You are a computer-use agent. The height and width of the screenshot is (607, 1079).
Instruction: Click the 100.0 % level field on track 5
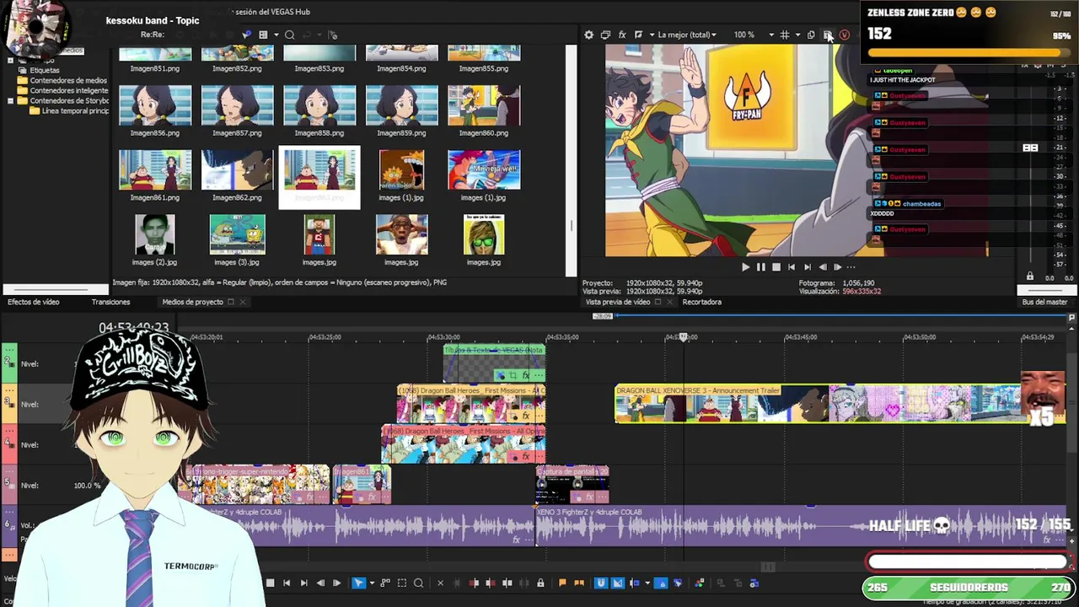[87, 486]
